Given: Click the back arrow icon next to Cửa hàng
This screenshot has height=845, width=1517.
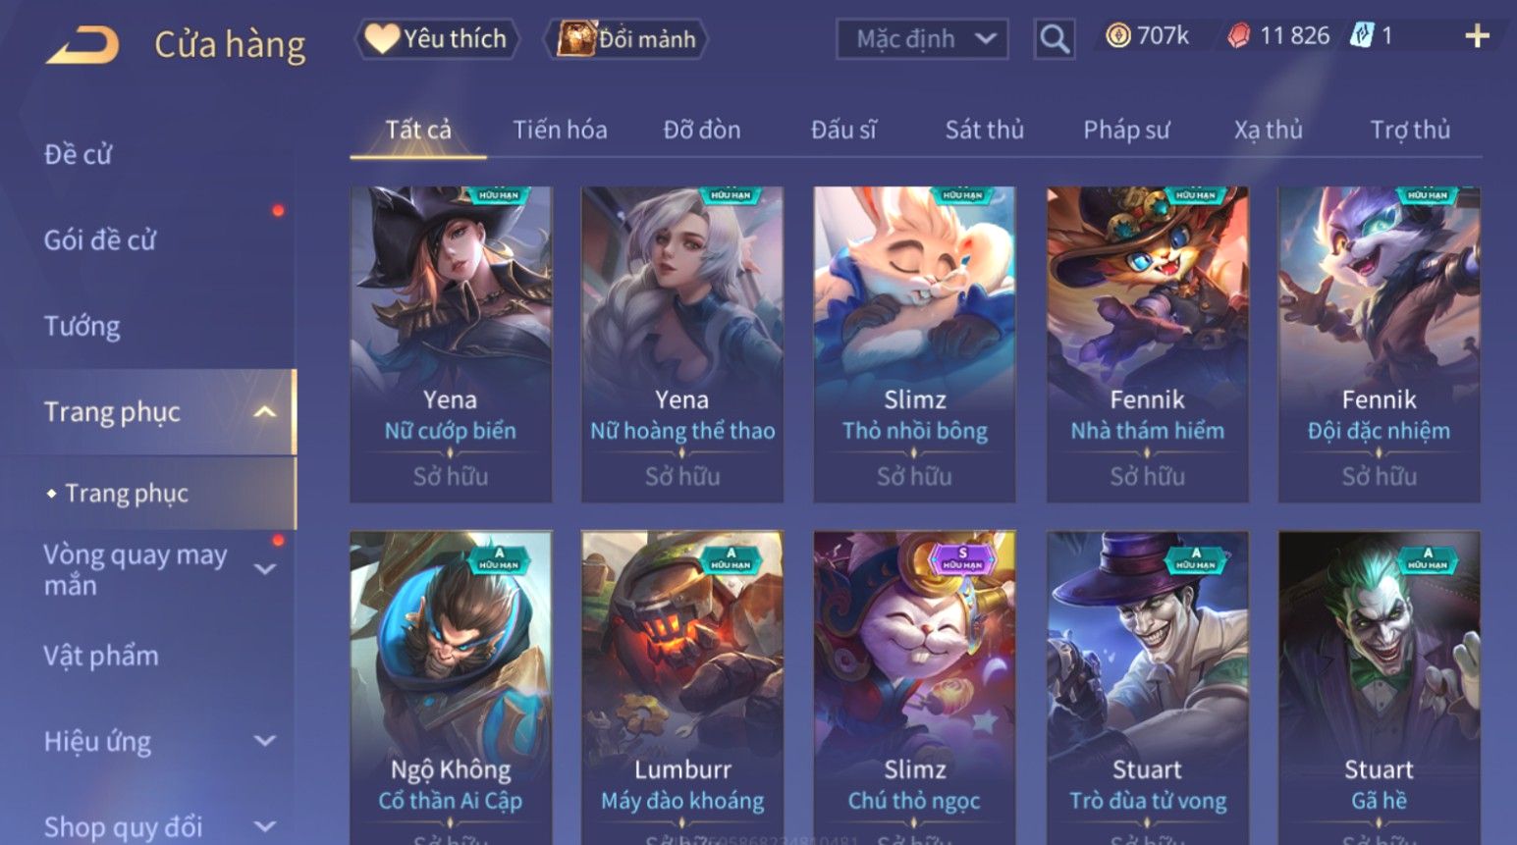Looking at the screenshot, I should pyautogui.click(x=82, y=45).
